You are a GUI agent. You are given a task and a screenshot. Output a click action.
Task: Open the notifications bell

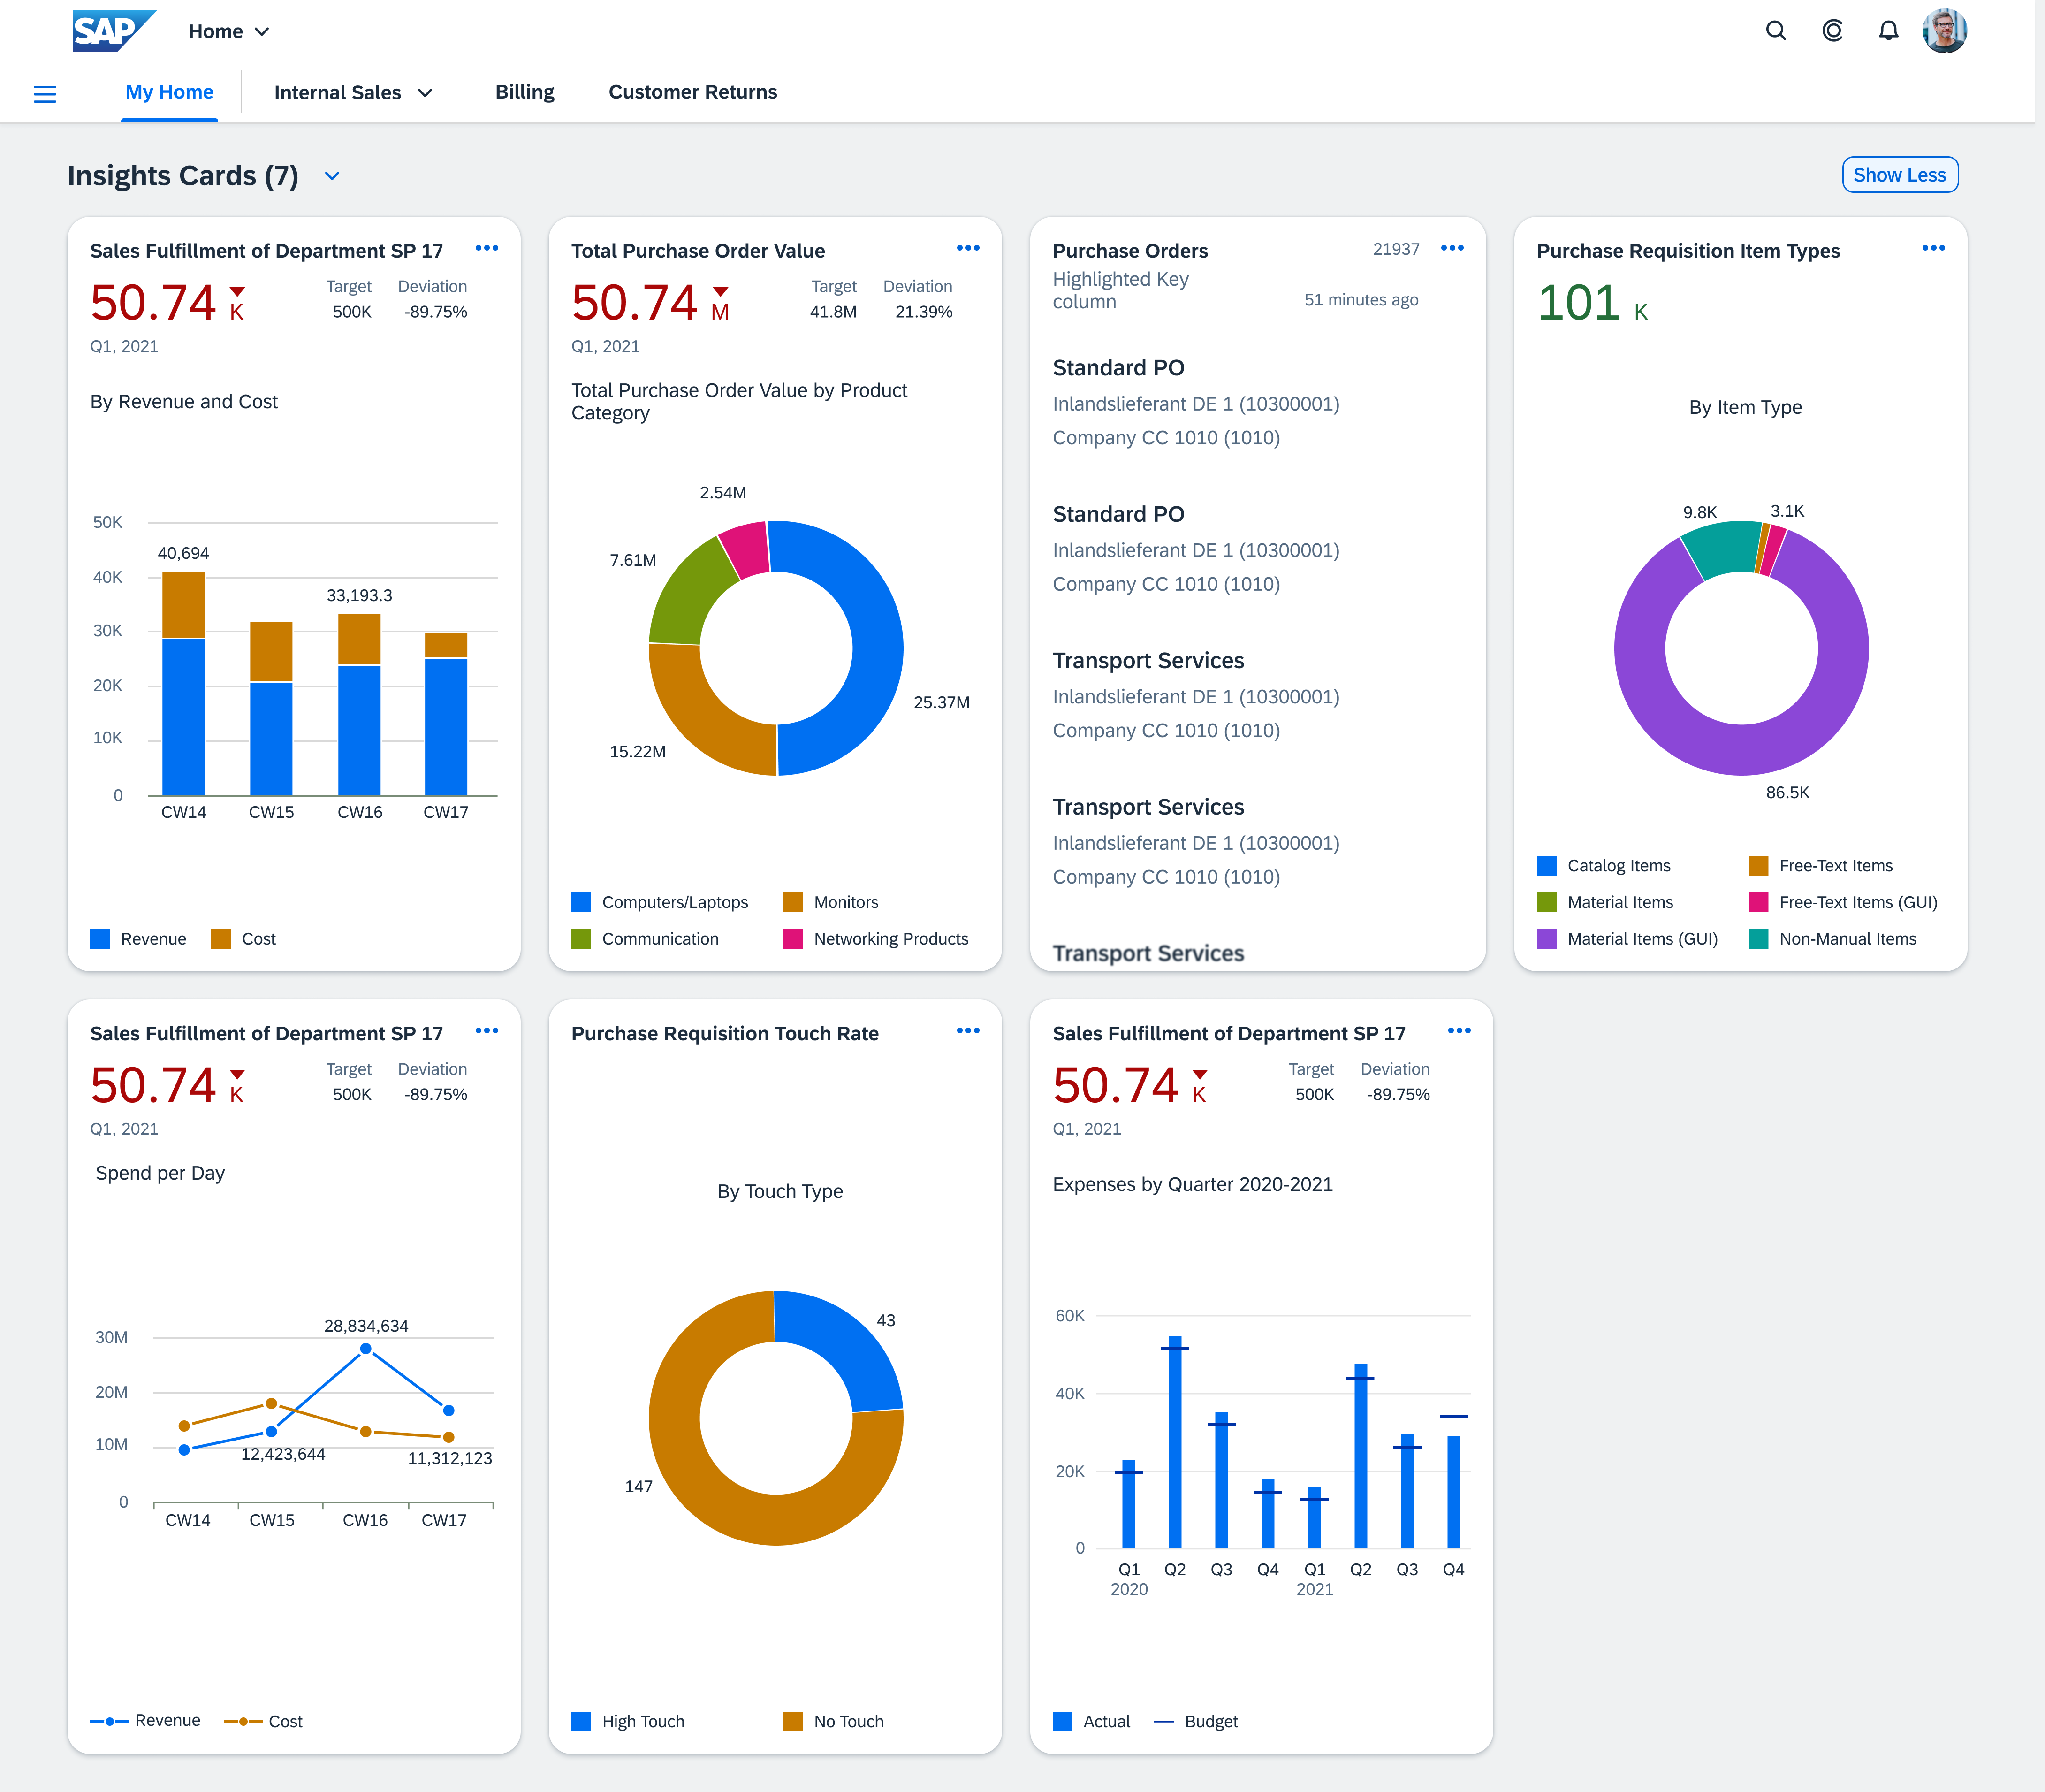tap(1888, 31)
